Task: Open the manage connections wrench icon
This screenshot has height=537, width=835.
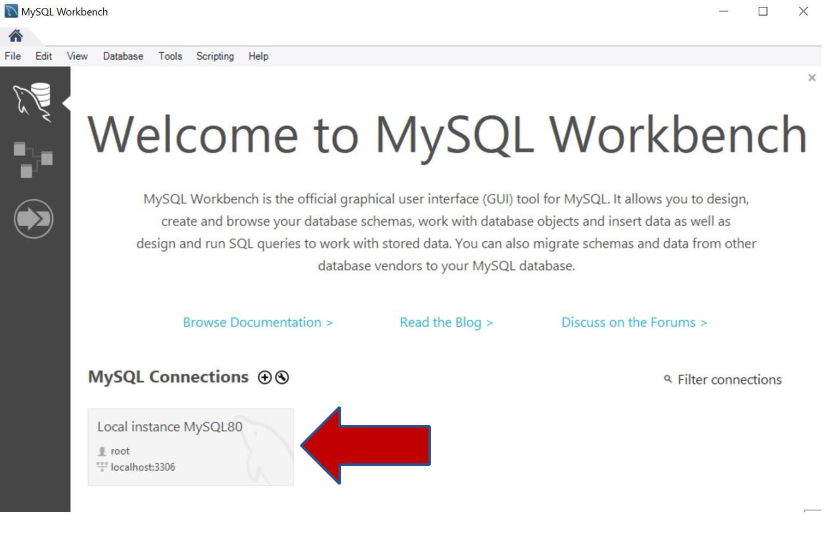Action: pos(281,378)
